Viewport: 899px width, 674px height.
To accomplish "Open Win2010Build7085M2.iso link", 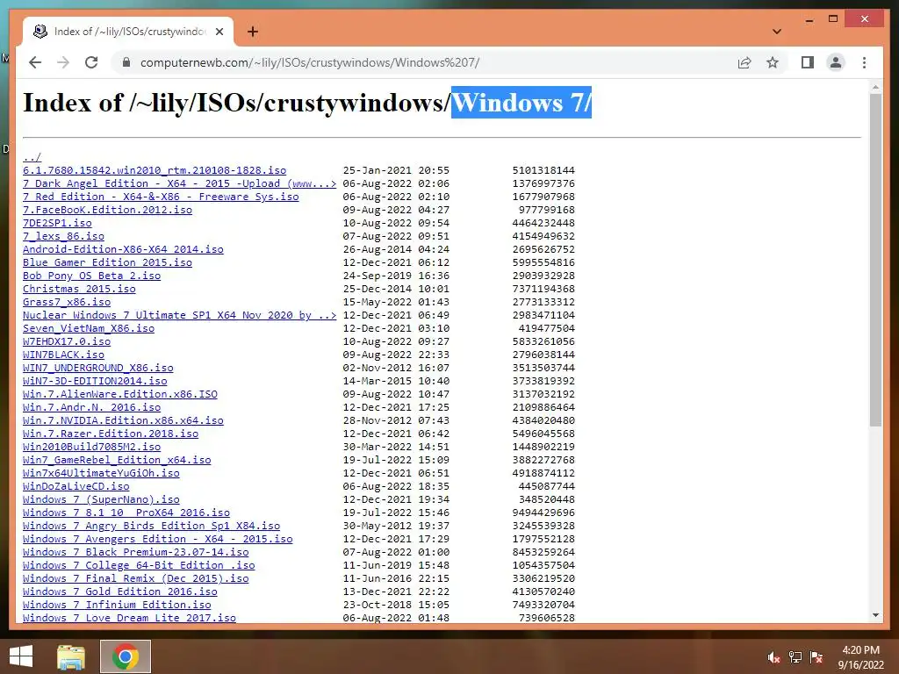I will 91,447.
